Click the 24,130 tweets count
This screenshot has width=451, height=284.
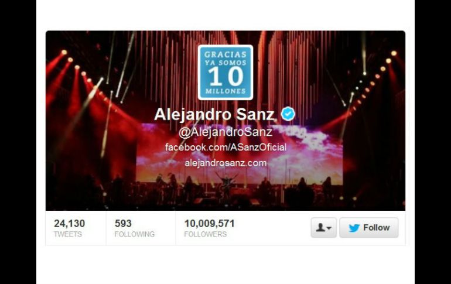[x=69, y=223]
